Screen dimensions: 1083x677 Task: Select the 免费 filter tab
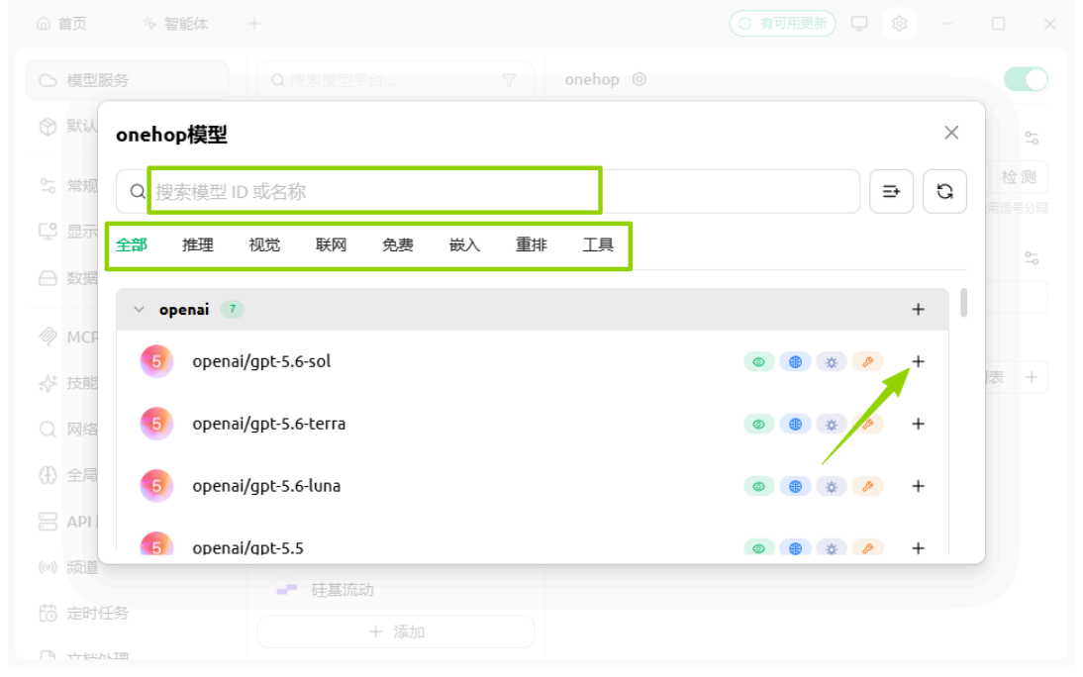pos(398,244)
